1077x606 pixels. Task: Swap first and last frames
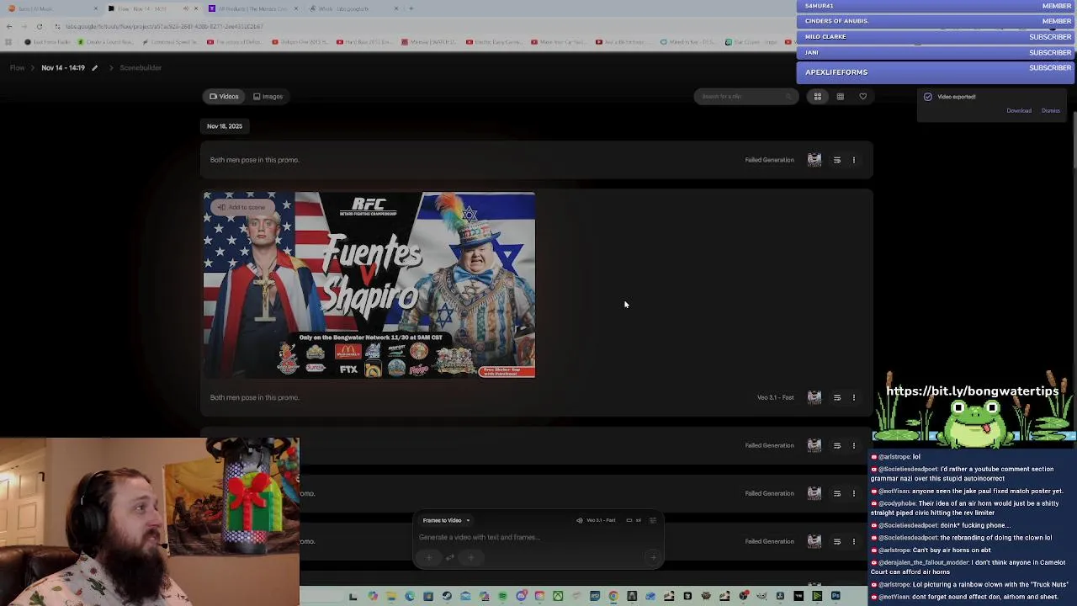(x=450, y=557)
